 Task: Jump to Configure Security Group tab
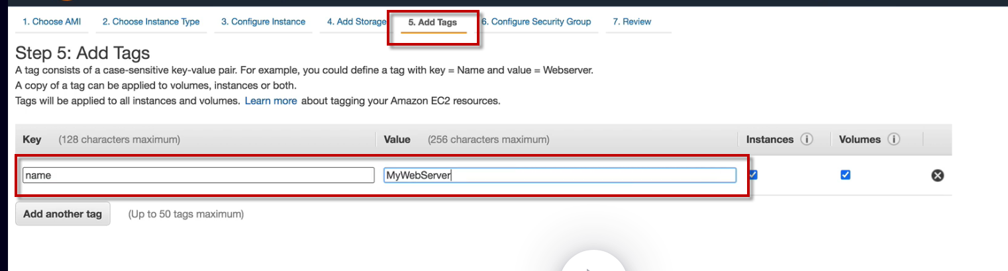coord(536,22)
